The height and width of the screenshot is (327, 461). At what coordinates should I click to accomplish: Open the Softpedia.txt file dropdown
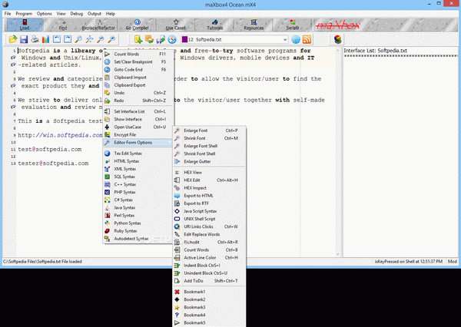[x=285, y=39]
